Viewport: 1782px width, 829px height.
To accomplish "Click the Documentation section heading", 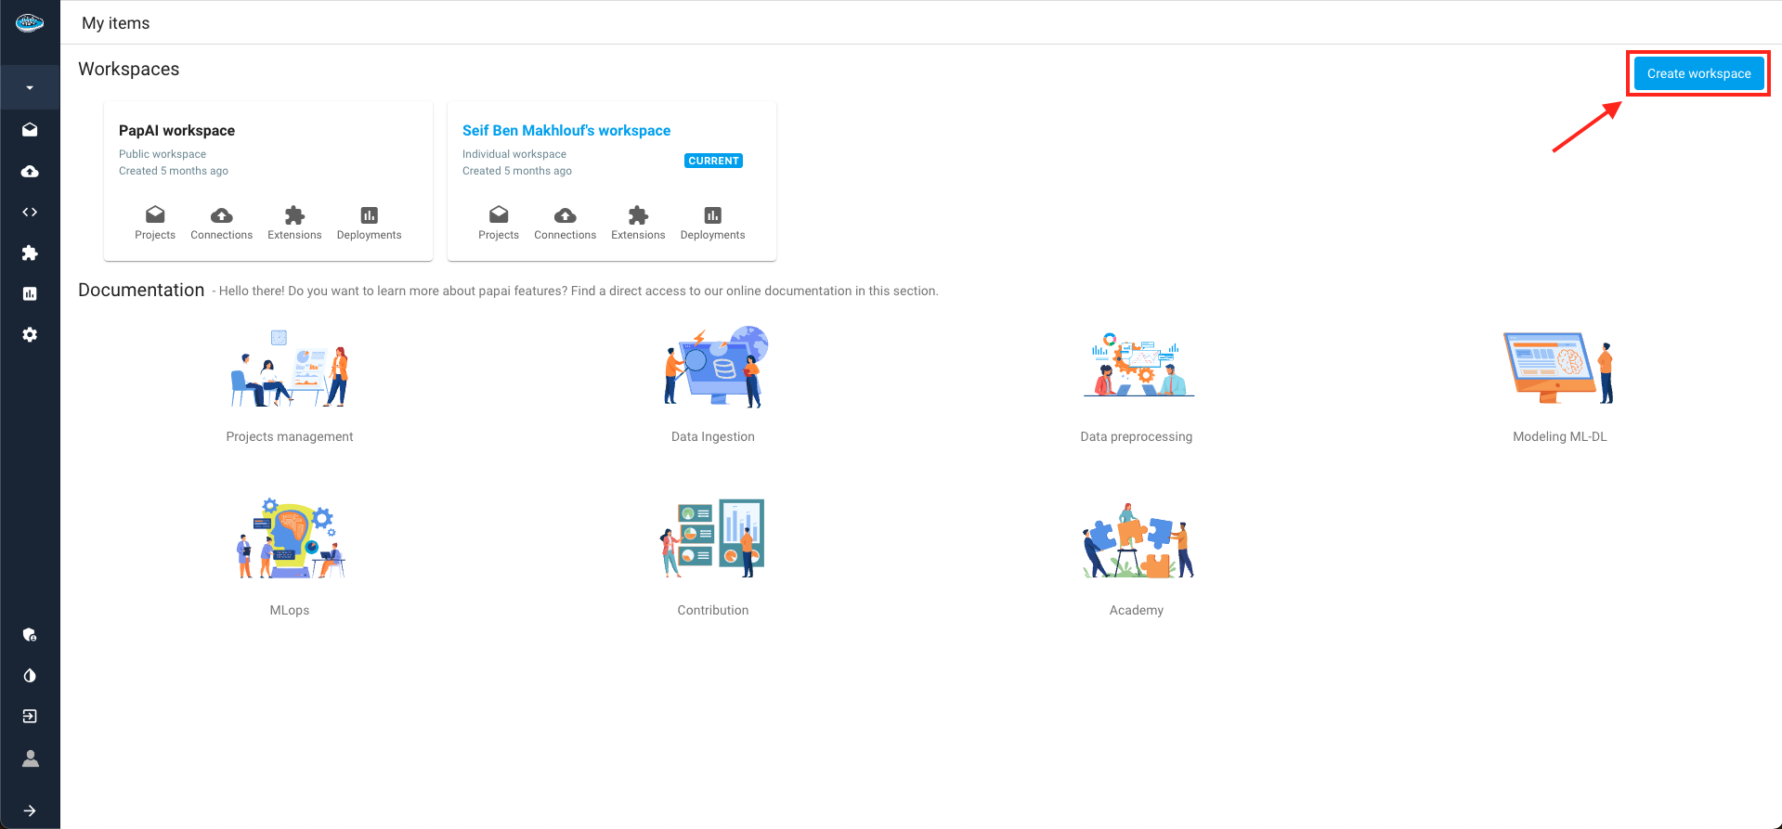I will coord(141,290).
